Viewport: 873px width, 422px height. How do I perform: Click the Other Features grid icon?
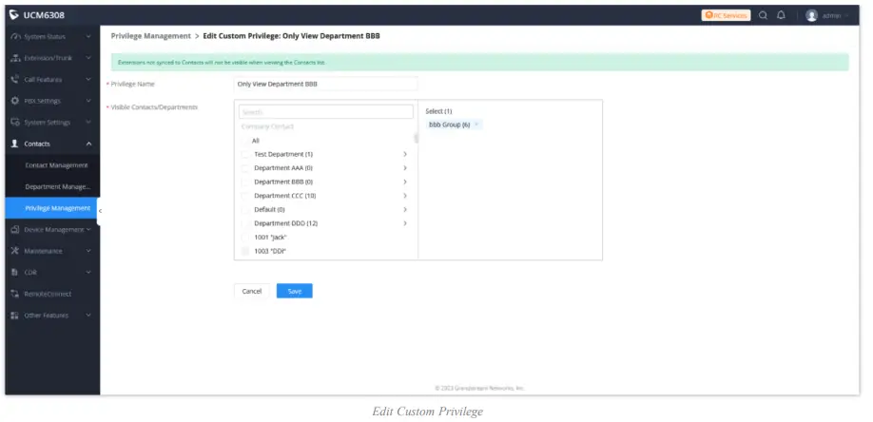(x=15, y=316)
